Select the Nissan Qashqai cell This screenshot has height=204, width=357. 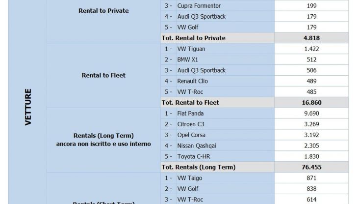tap(192, 146)
